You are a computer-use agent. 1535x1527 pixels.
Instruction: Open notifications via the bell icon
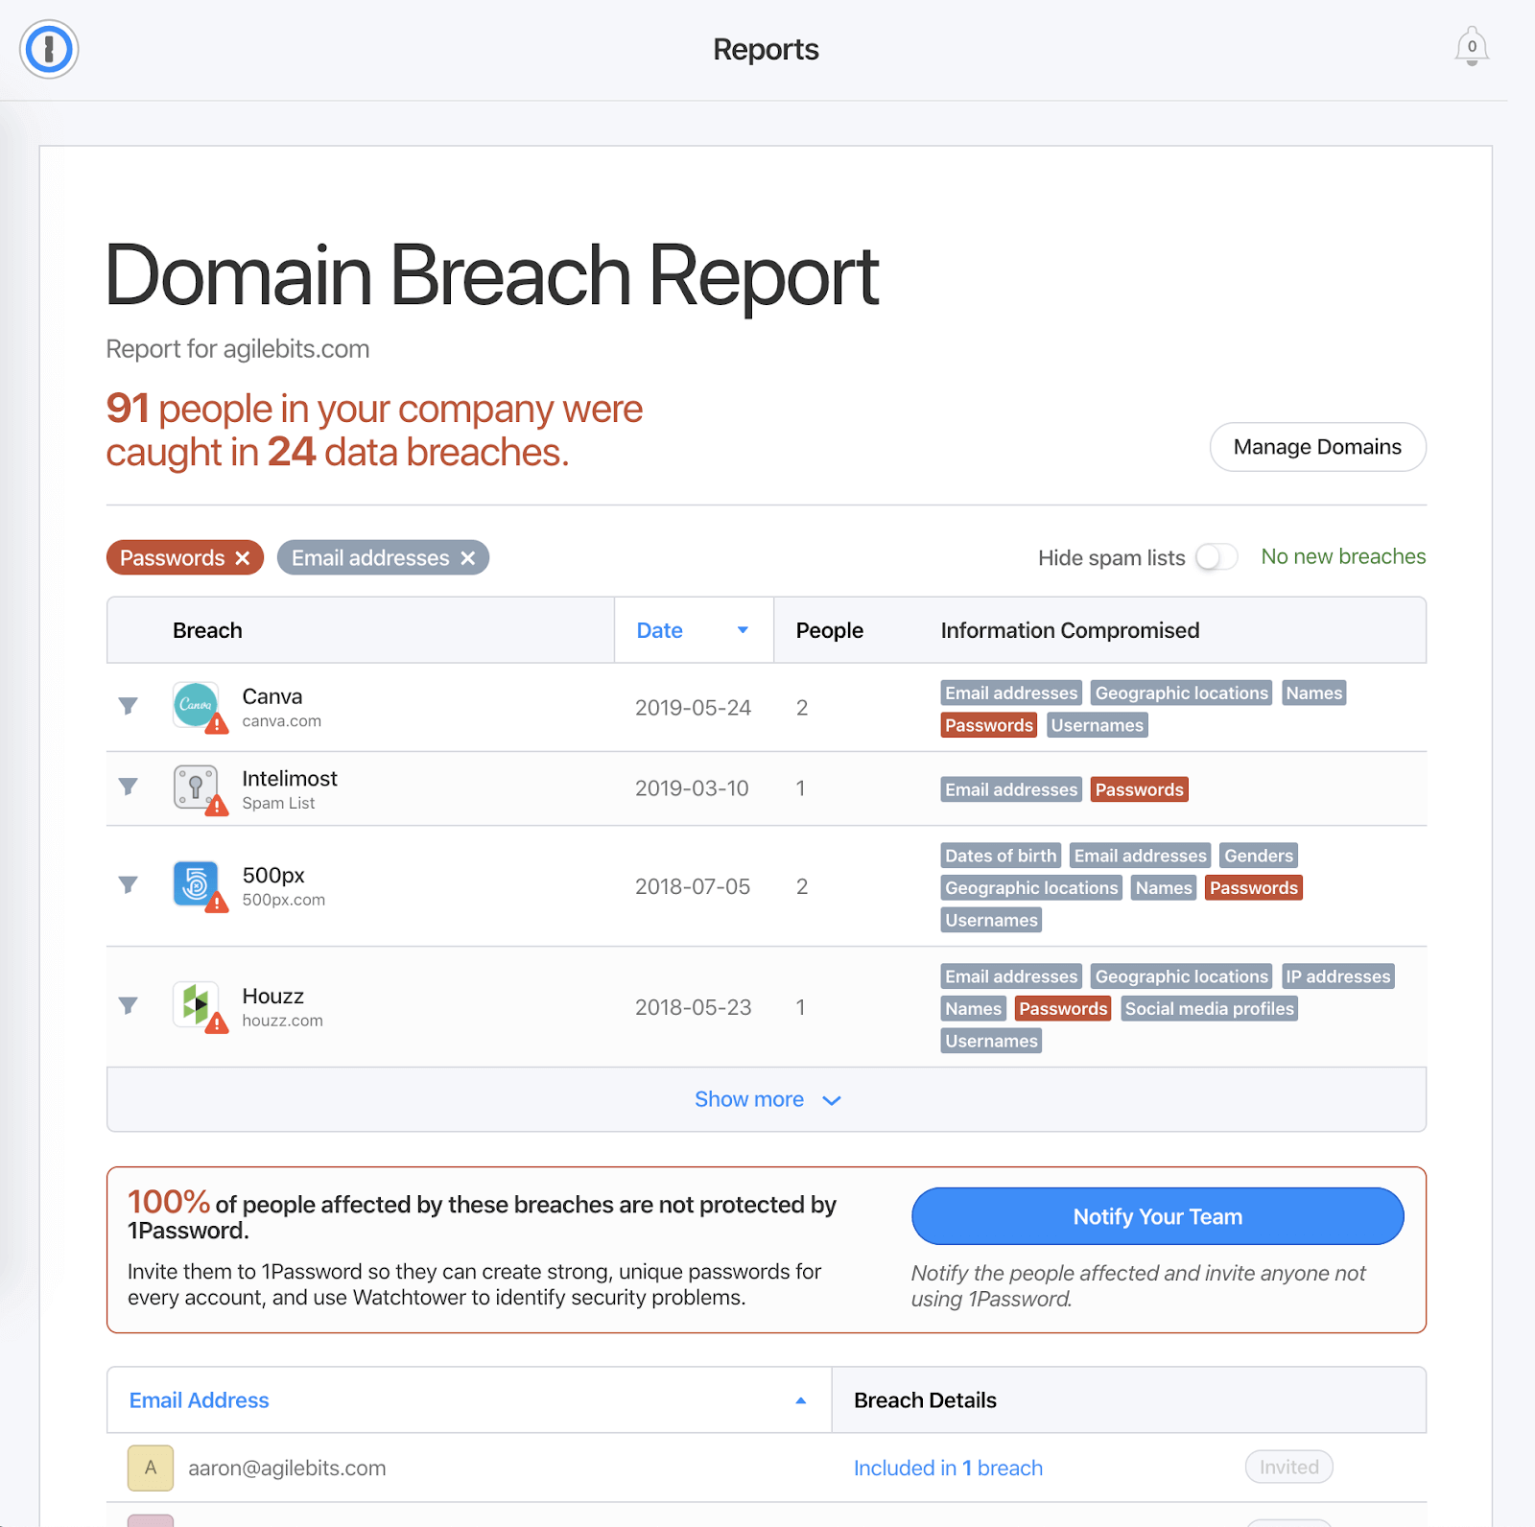(1471, 47)
